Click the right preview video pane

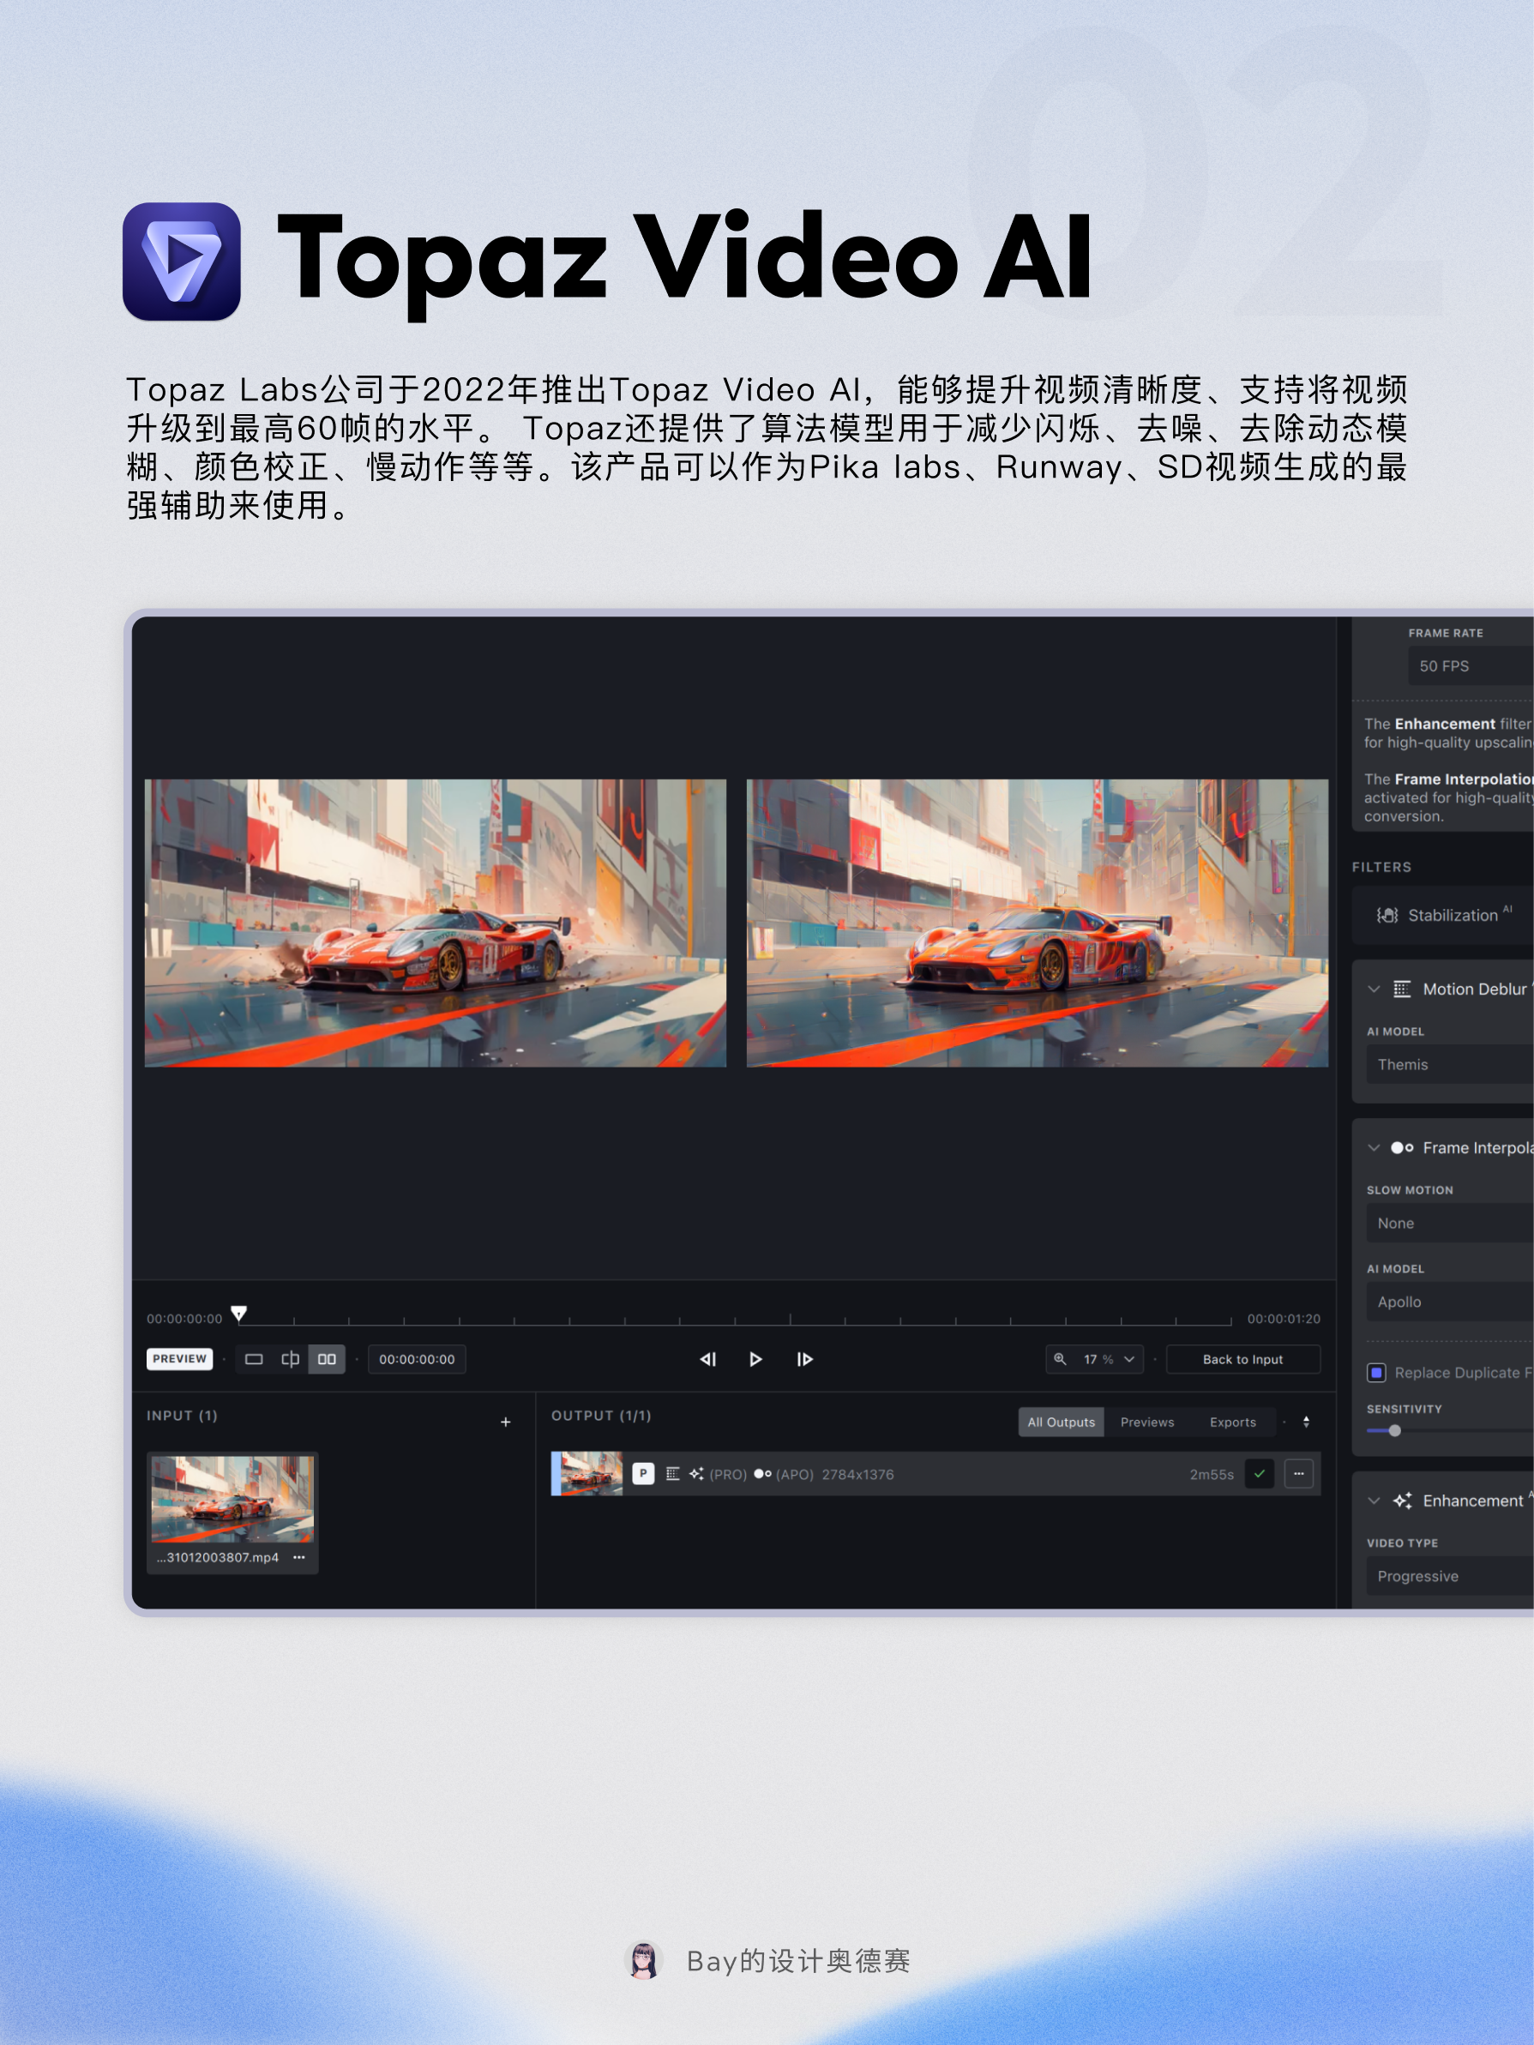1038,923
